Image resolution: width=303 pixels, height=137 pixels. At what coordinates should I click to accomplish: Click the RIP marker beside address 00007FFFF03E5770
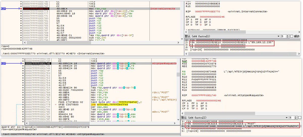(x=3, y=9)
